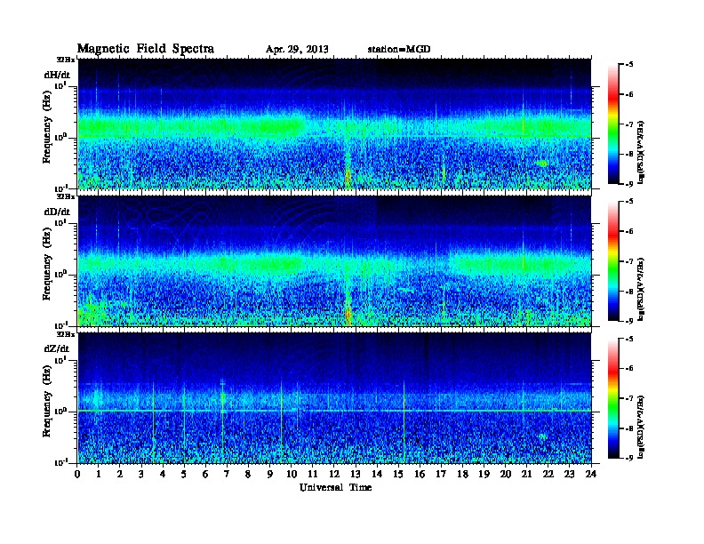Click the -9 label on dZ/dt color bar
The image size is (704, 544).
tap(630, 458)
